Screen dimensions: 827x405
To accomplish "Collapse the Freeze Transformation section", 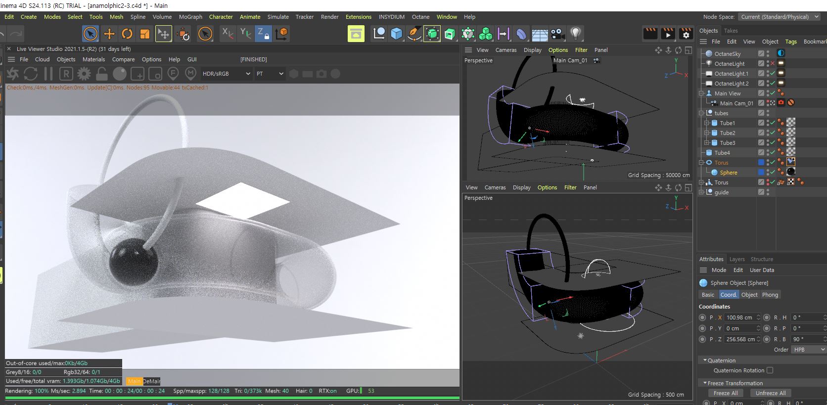I will point(705,383).
